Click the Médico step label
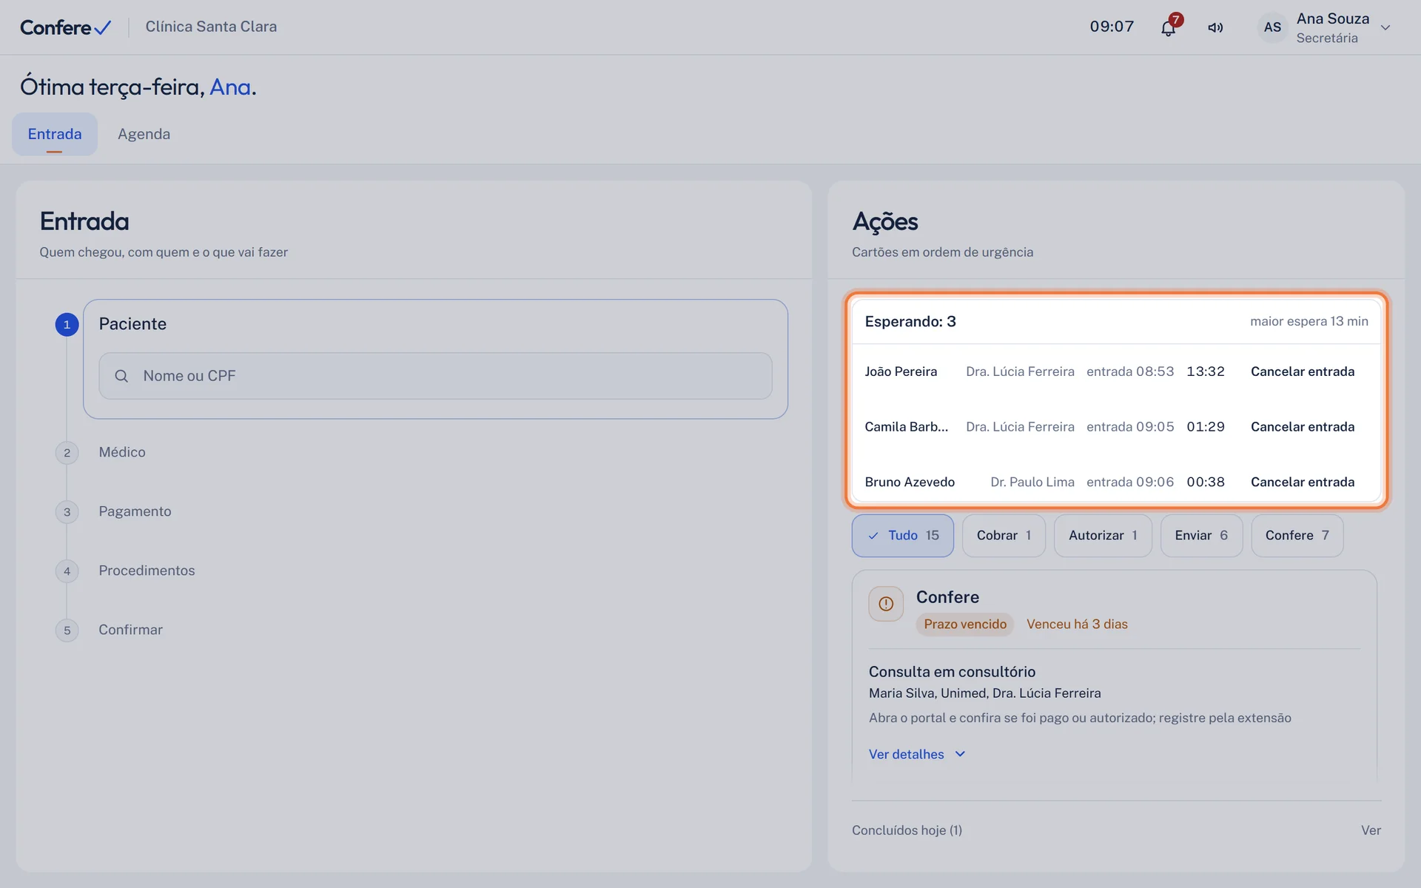Image resolution: width=1421 pixels, height=888 pixels. tap(122, 452)
